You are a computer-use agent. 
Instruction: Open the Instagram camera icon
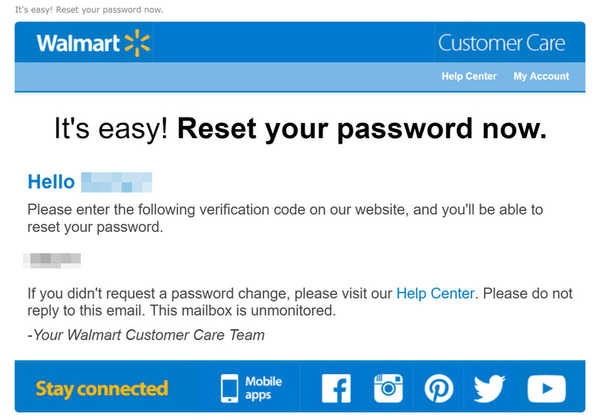point(388,389)
